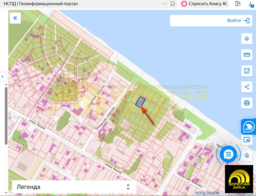256x196 pixels.
Task: Open the browser extensions icon
Action: 238,3
